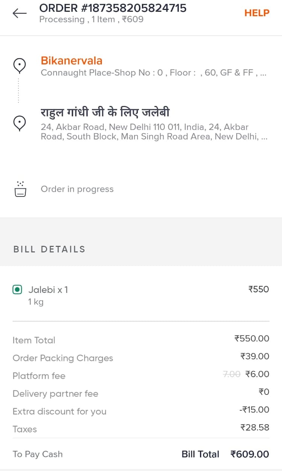Open HELP for this order
Image resolution: width=282 pixels, height=471 pixels.
pos(257,13)
